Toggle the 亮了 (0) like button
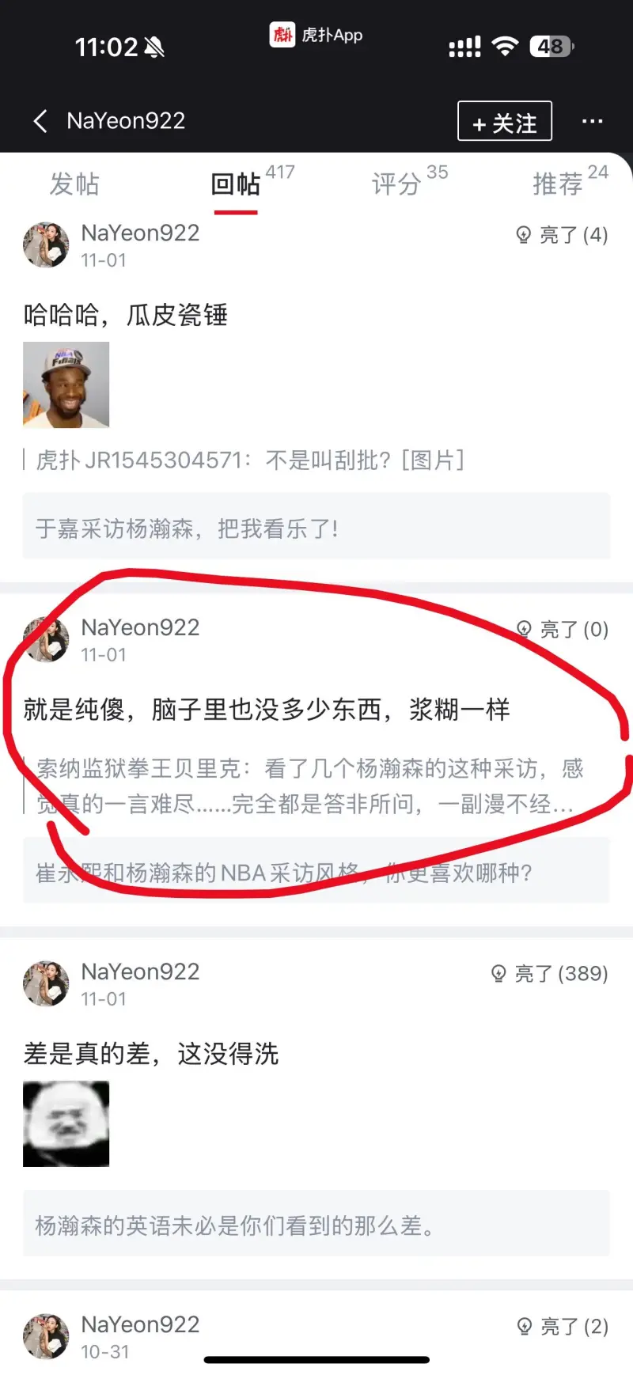The image size is (633, 1375). 562,630
